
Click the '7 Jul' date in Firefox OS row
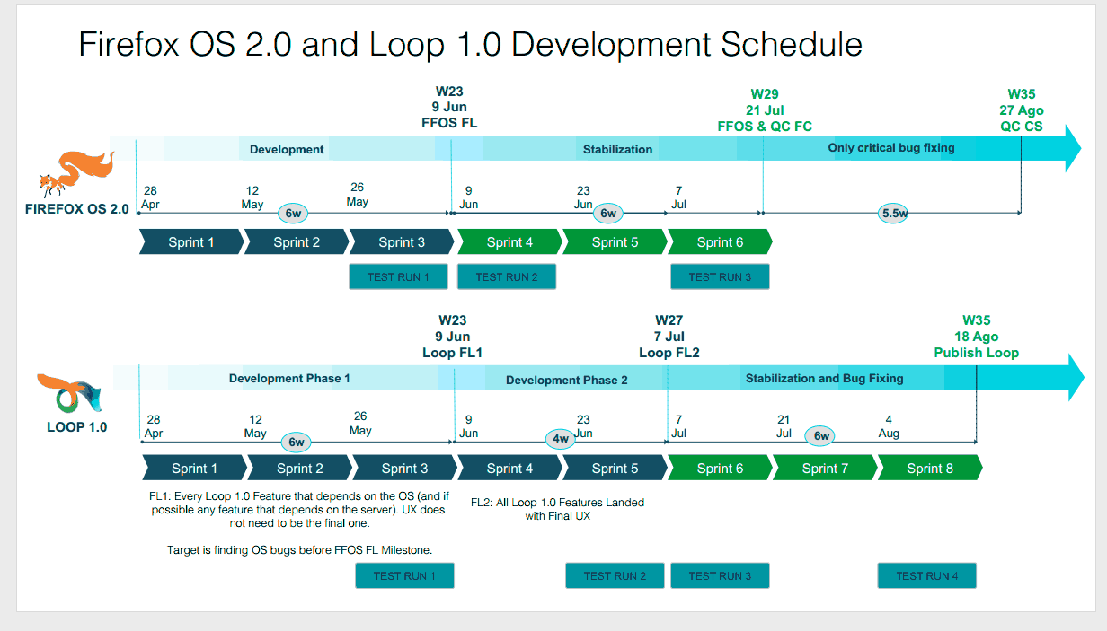679,197
